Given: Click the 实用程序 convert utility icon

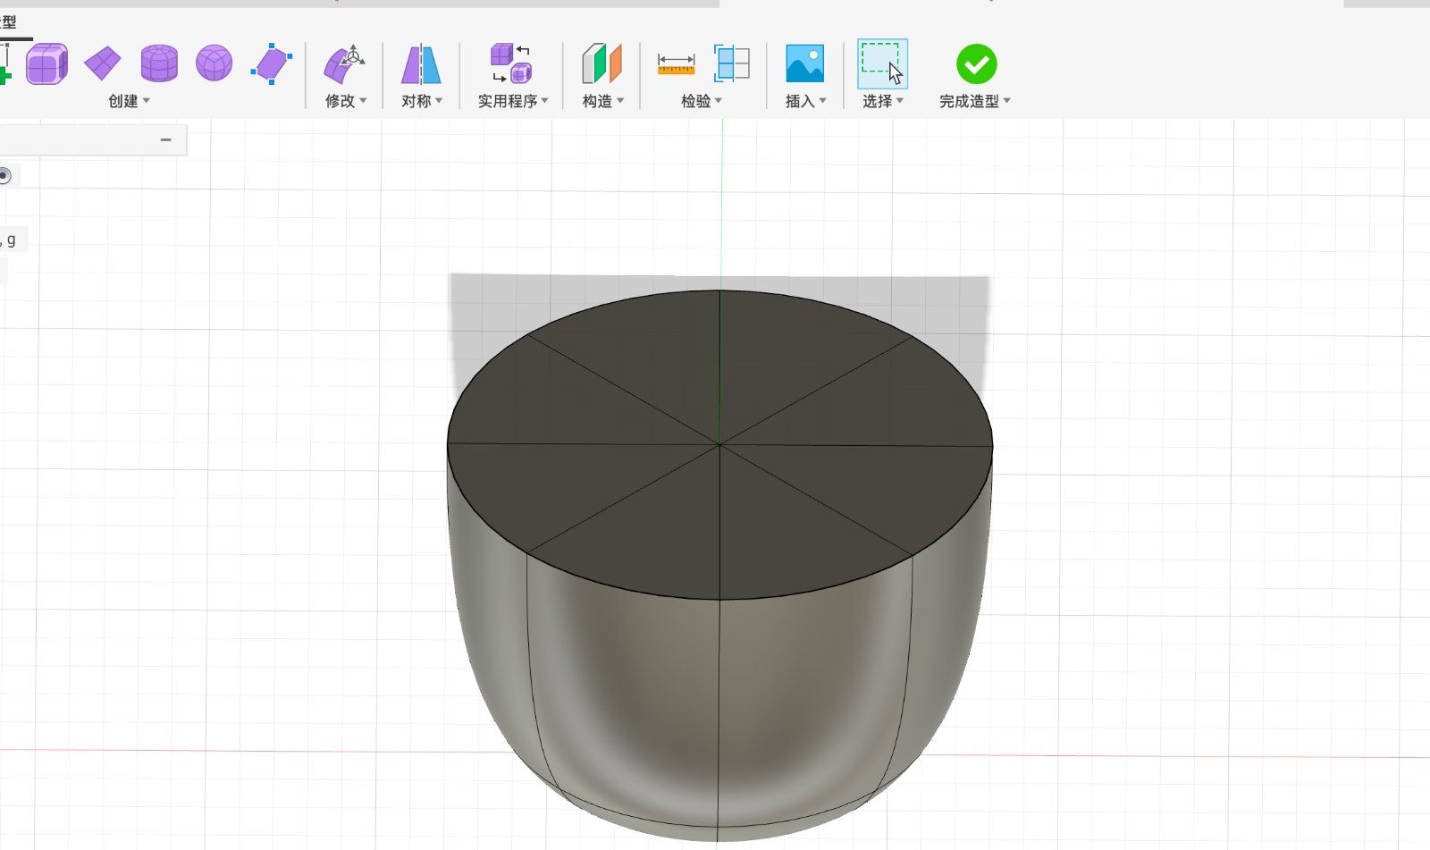Looking at the screenshot, I should click(x=509, y=63).
